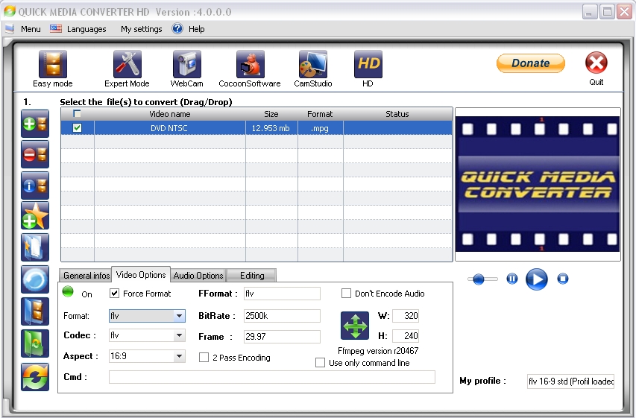
Task: Toggle the Force Format checkbox
Action: point(114,293)
